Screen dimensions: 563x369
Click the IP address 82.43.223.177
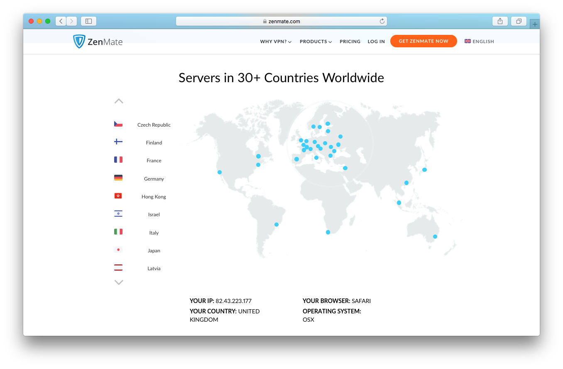click(234, 301)
